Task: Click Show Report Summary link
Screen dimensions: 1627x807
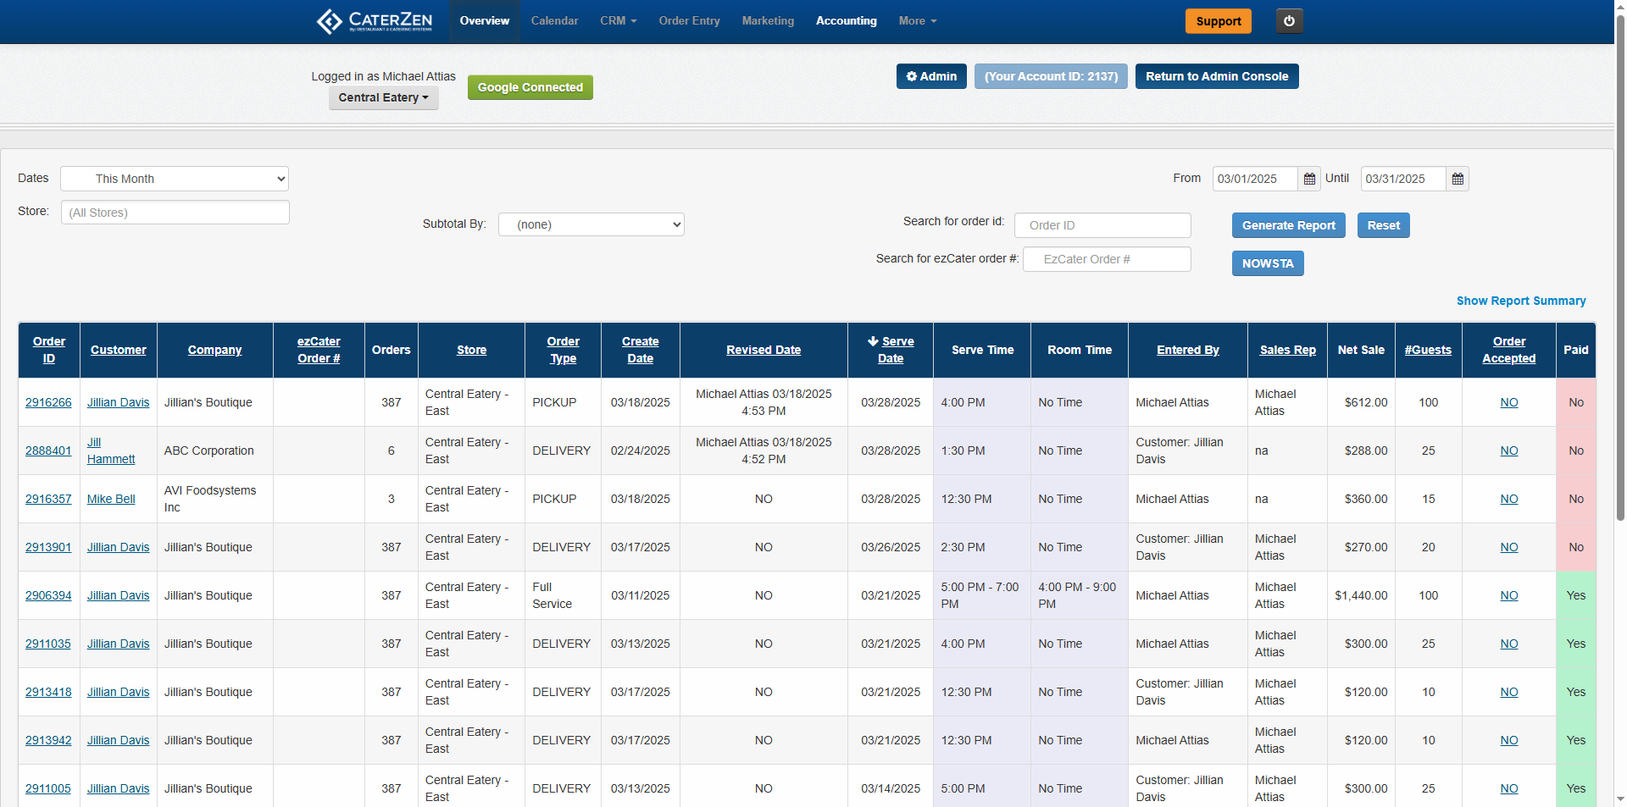Action: (x=1520, y=301)
